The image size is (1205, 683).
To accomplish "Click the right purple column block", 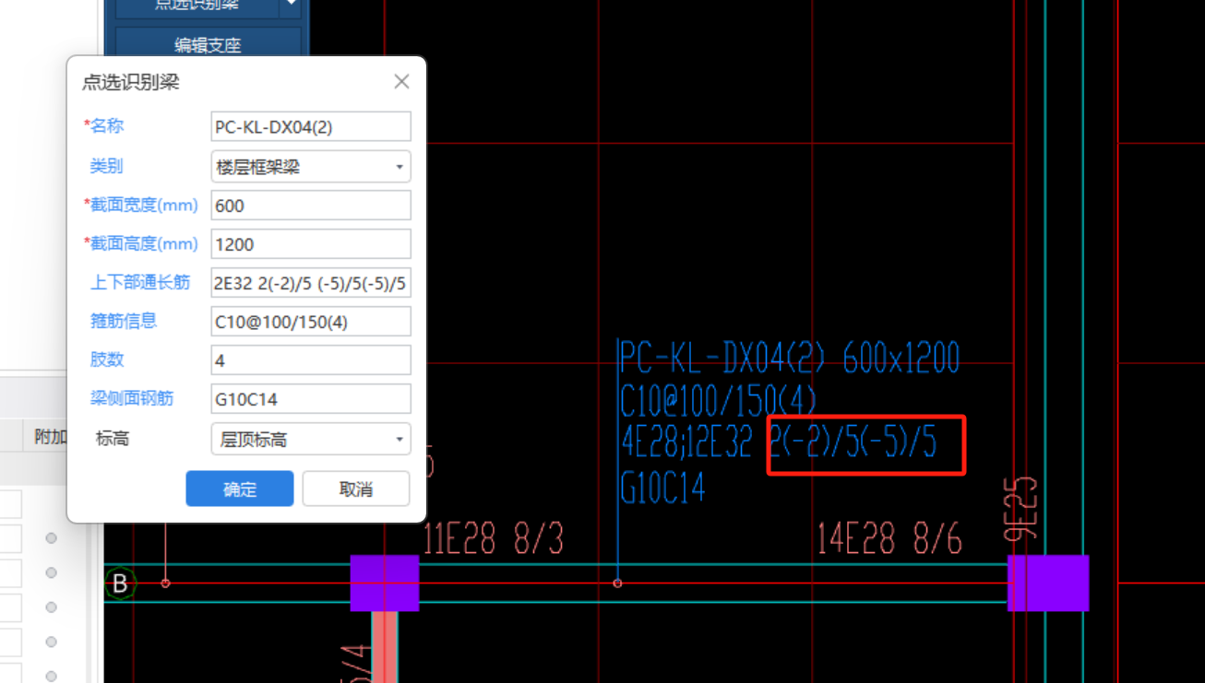I will click(x=1048, y=583).
